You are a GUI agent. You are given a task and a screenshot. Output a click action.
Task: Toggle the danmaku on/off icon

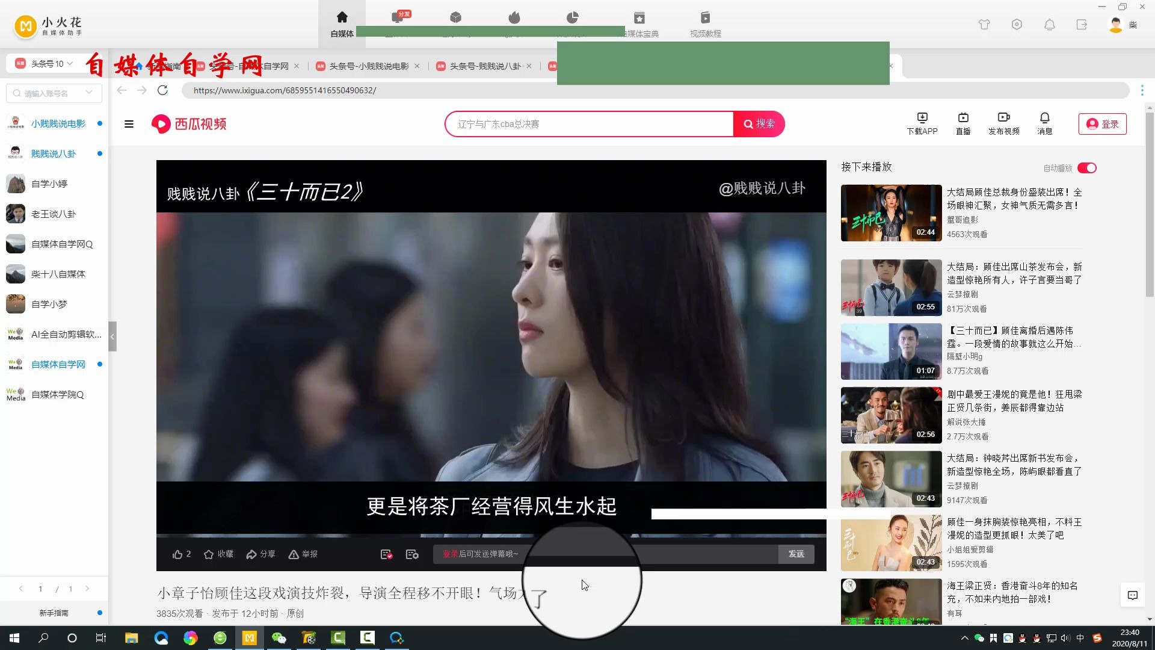point(387,554)
